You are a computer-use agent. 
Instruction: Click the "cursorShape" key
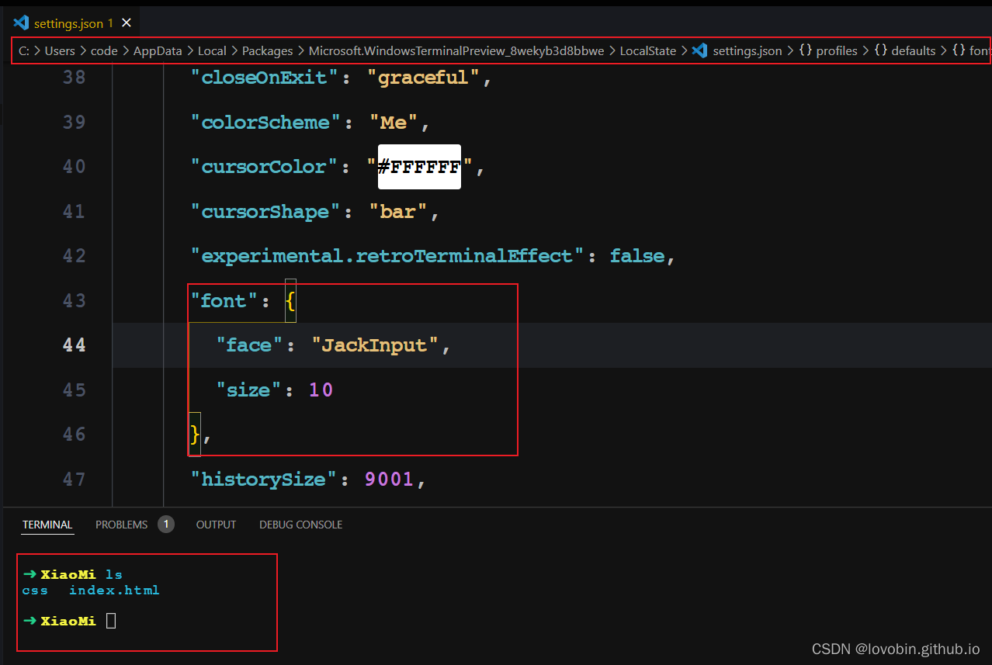(x=265, y=212)
